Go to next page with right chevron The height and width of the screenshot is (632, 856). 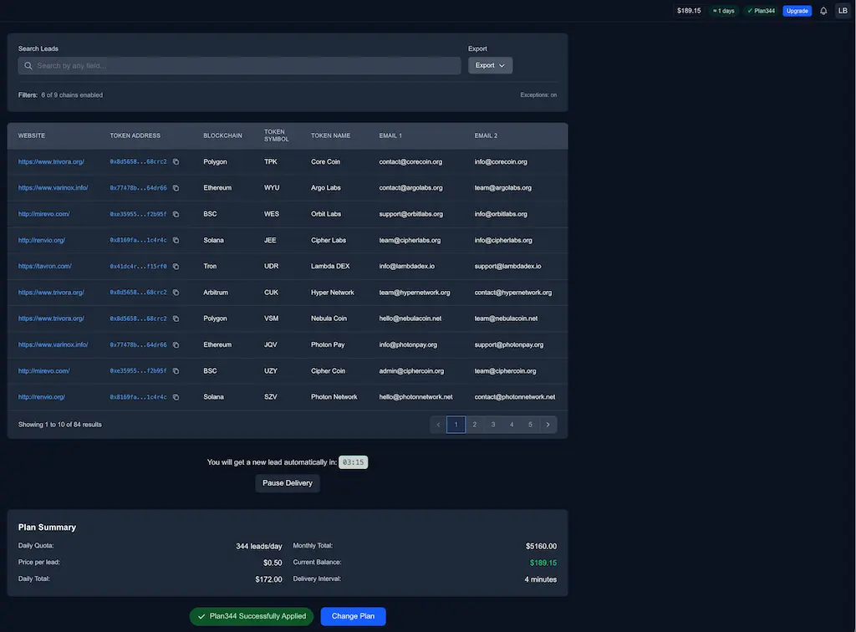pyautogui.click(x=548, y=425)
